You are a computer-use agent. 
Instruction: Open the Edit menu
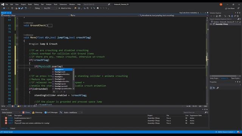coord(12,4)
